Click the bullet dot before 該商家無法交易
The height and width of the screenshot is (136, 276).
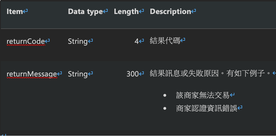coord(165,95)
